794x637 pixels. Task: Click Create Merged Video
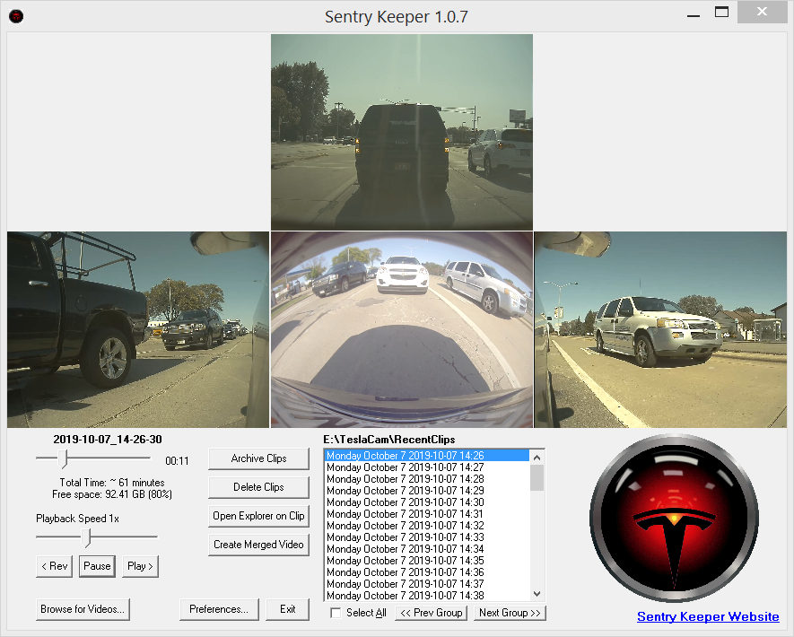(258, 545)
